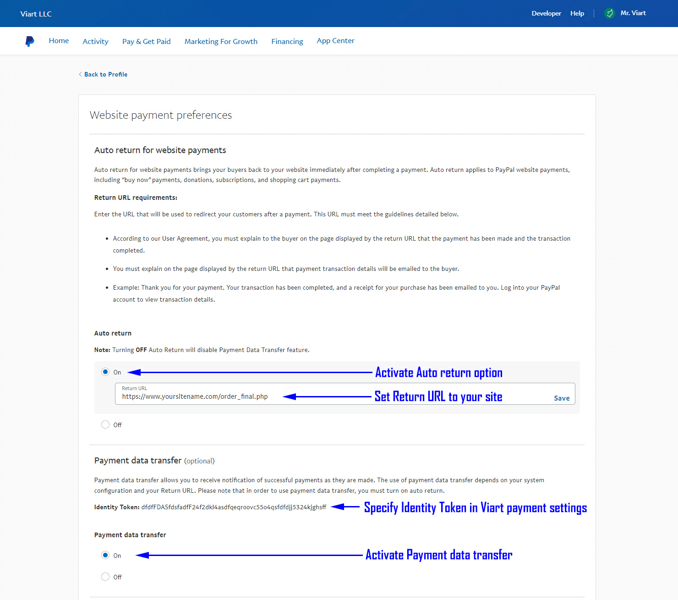Click the Developer link in header
Screen dimensions: 678x600
546,13
